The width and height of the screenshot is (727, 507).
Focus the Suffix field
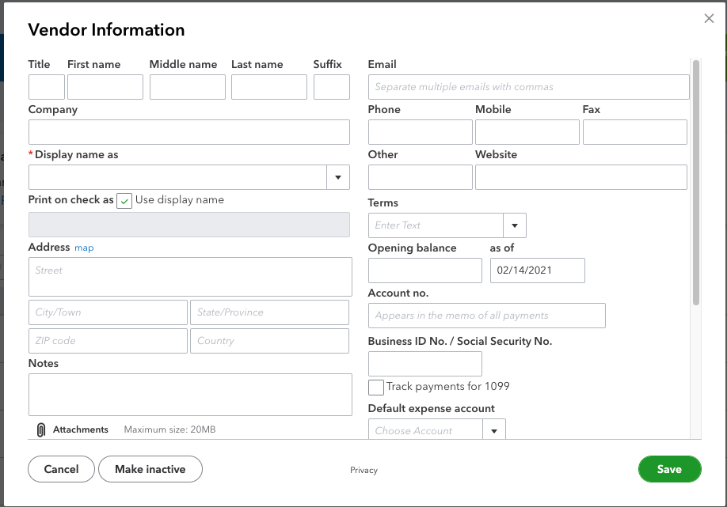[x=332, y=87]
